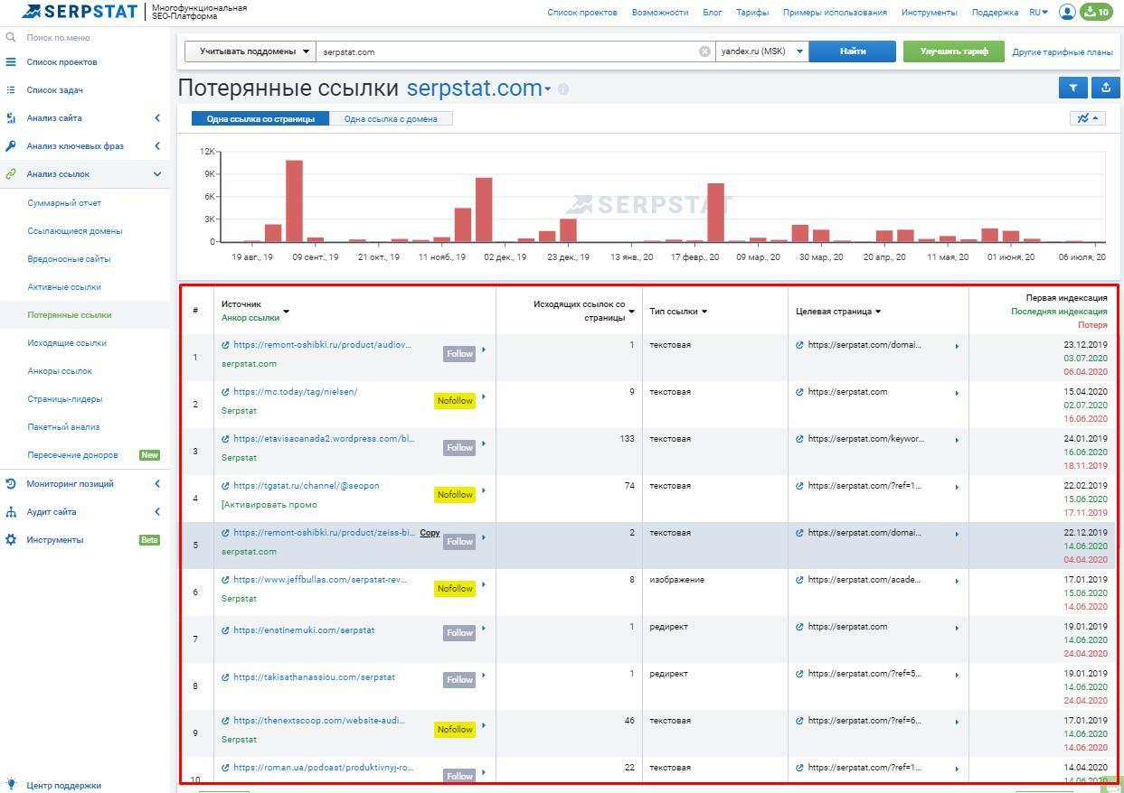This screenshot has height=793, width=1124.
Task: Sort by Исходящих ссылок со страницы column
Action: tap(579, 311)
